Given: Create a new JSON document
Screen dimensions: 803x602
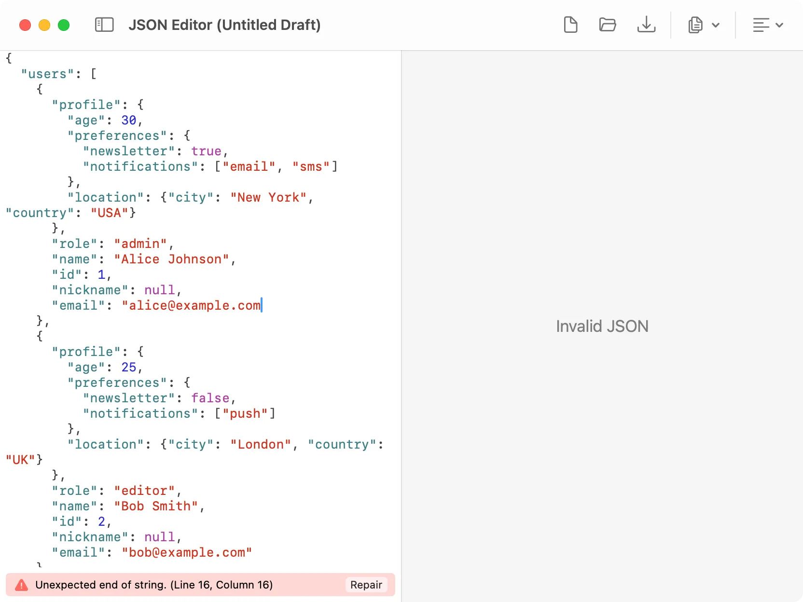Looking at the screenshot, I should click(570, 25).
